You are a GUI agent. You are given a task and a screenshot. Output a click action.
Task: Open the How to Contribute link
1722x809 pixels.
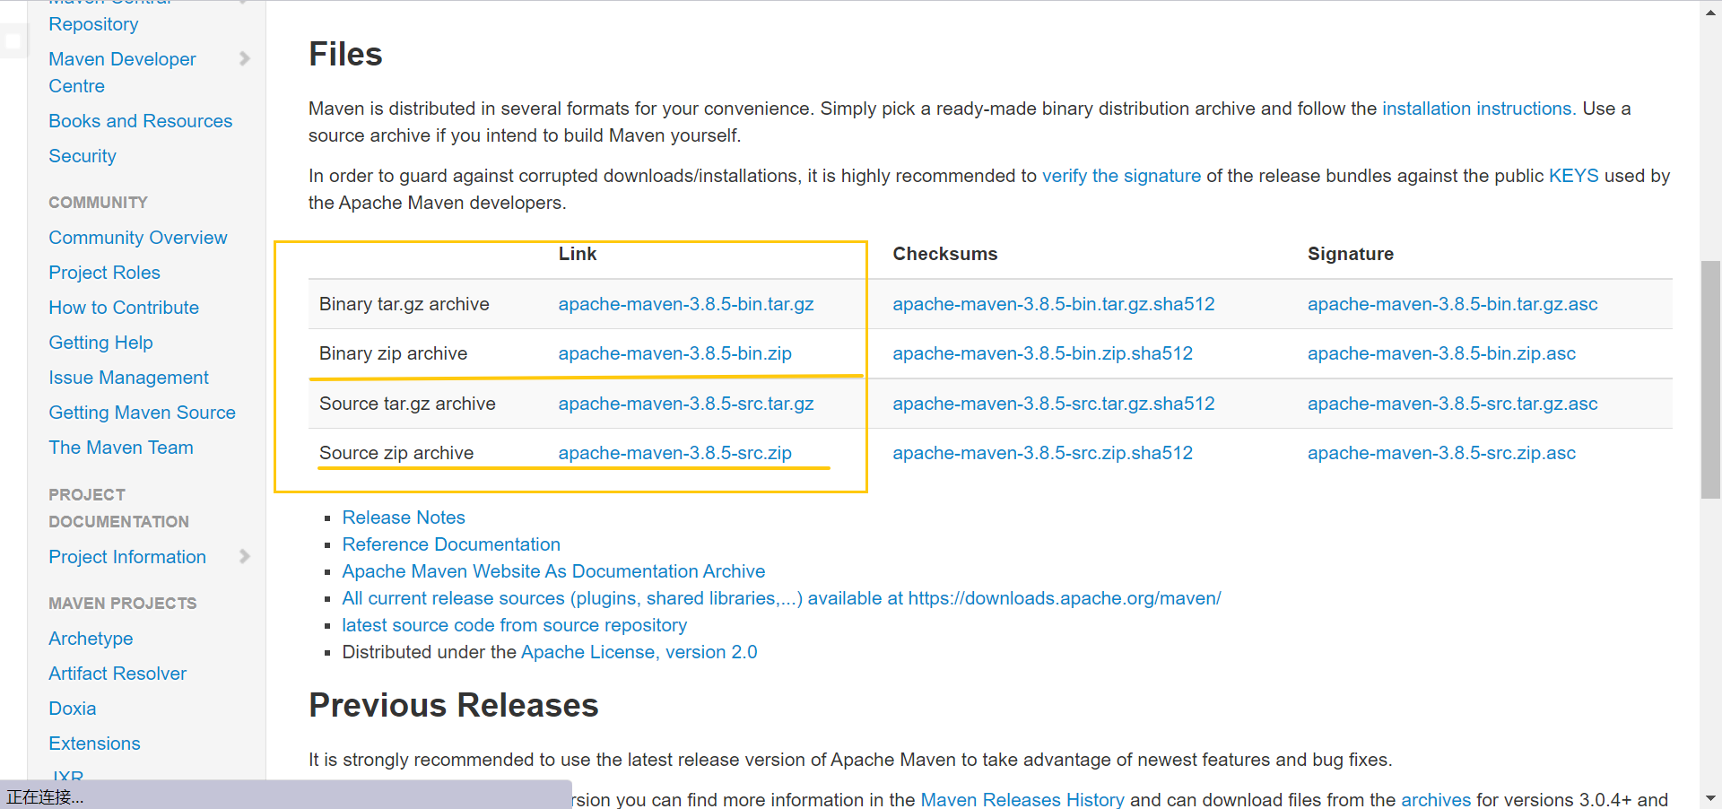(x=124, y=308)
